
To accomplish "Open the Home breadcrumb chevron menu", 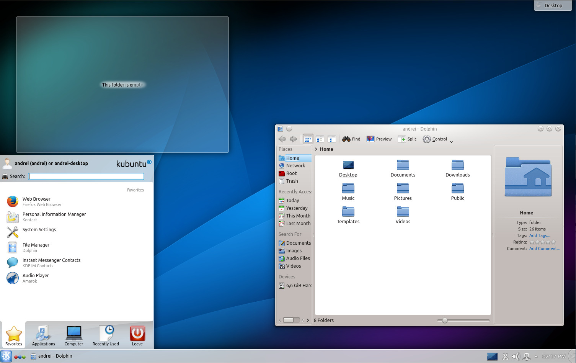I will [x=316, y=149].
